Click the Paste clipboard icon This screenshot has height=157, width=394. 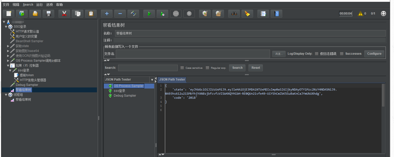coord(91,14)
